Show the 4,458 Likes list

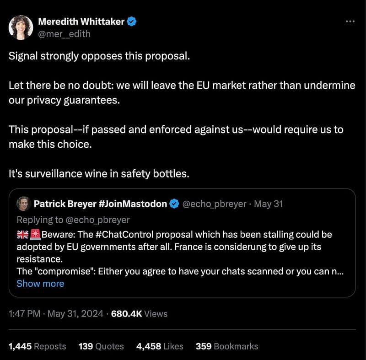click(x=160, y=346)
